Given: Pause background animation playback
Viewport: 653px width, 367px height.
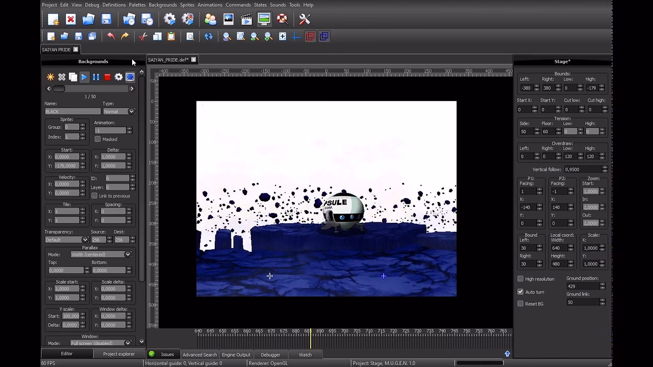Looking at the screenshot, I should [96, 77].
